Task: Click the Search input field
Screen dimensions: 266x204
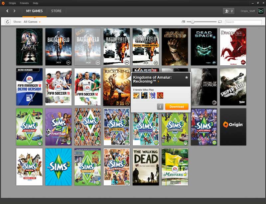Action: pyautogui.click(x=243, y=22)
